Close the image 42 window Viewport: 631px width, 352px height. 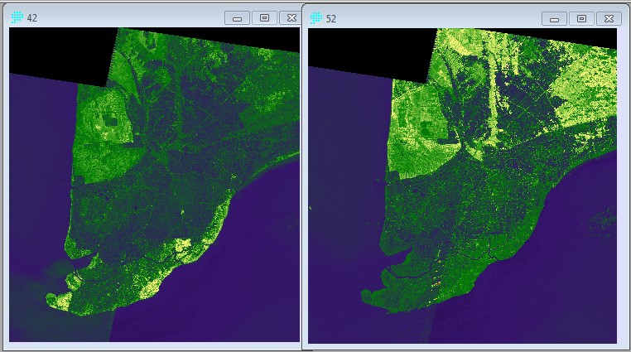coord(291,17)
